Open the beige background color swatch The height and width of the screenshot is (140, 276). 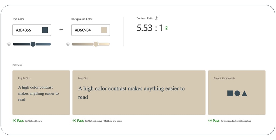tap(104, 30)
